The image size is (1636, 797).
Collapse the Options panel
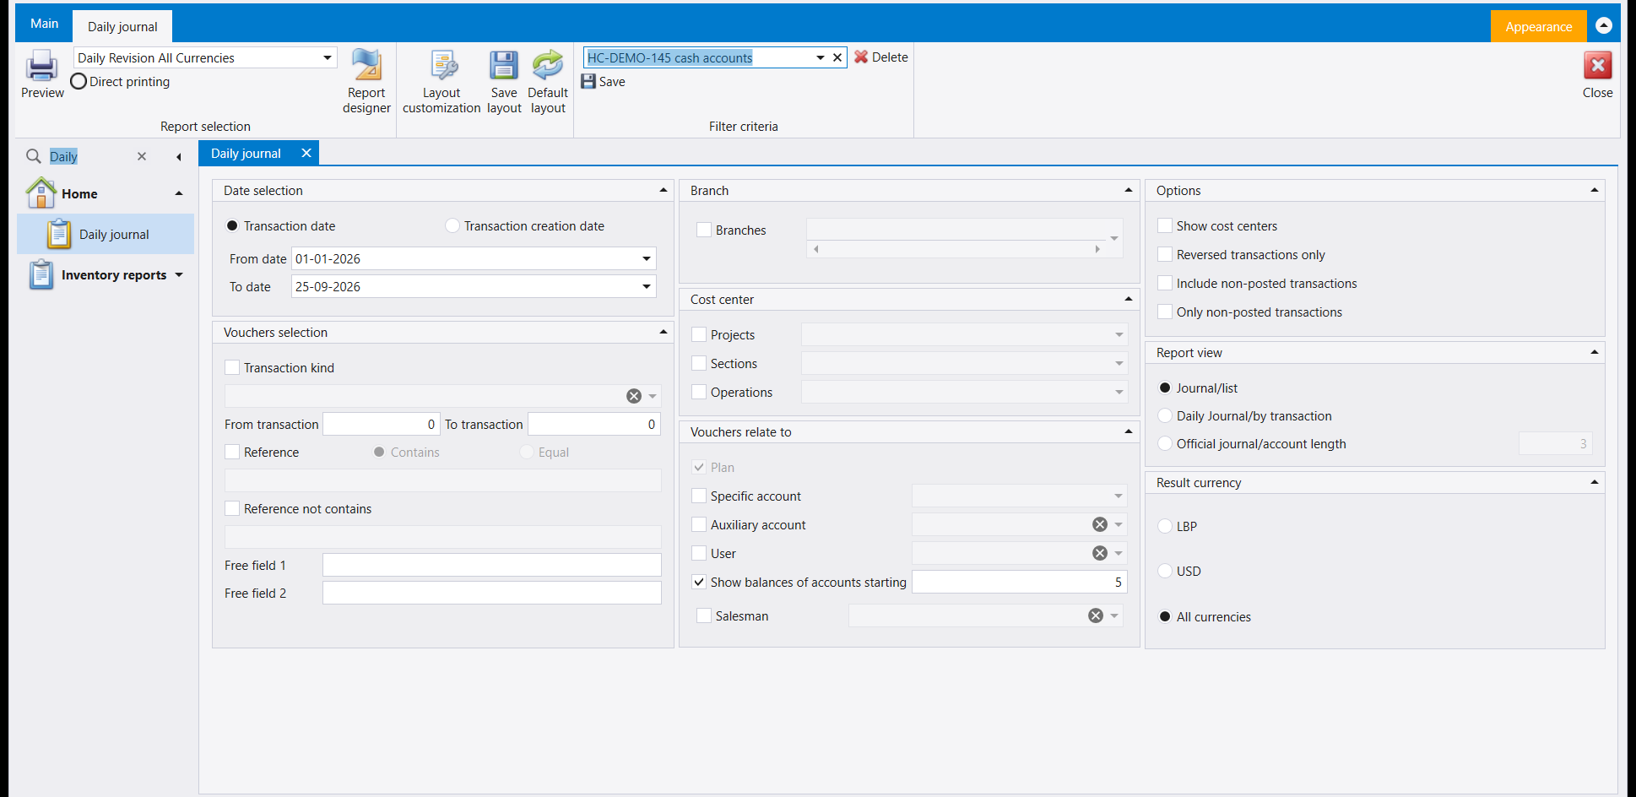click(x=1595, y=190)
